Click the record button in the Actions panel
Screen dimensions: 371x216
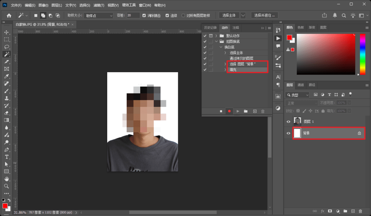(229, 111)
